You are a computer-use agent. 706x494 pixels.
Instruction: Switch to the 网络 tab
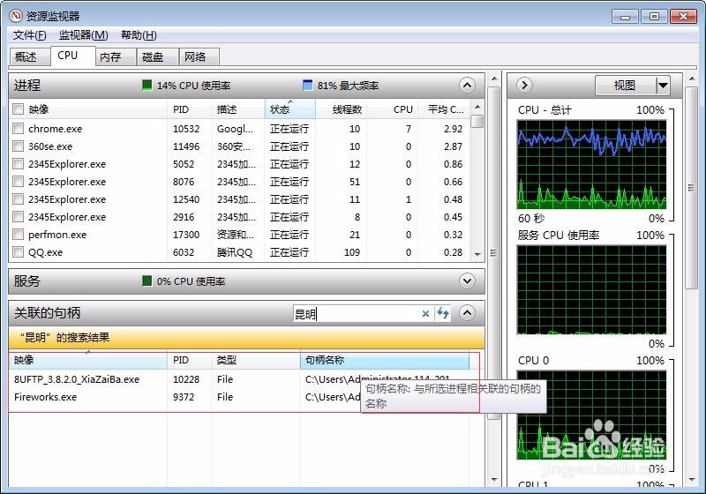[199, 57]
